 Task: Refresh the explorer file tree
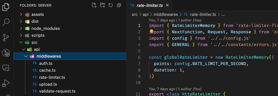point(111,5)
